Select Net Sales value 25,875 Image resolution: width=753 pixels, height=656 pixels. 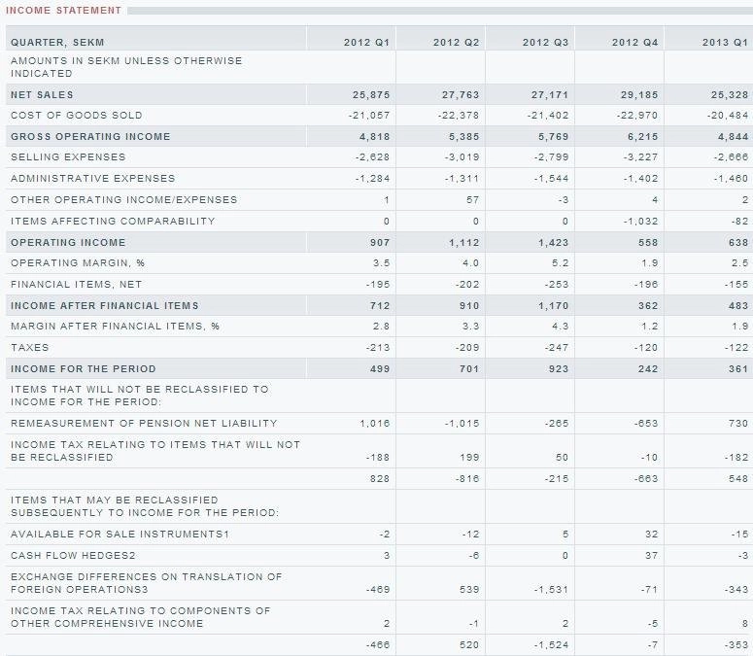pyautogui.click(x=371, y=94)
